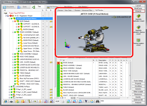This screenshot has height=106, width=147.
Task: Click the Workflow button
Action: tap(138, 86)
